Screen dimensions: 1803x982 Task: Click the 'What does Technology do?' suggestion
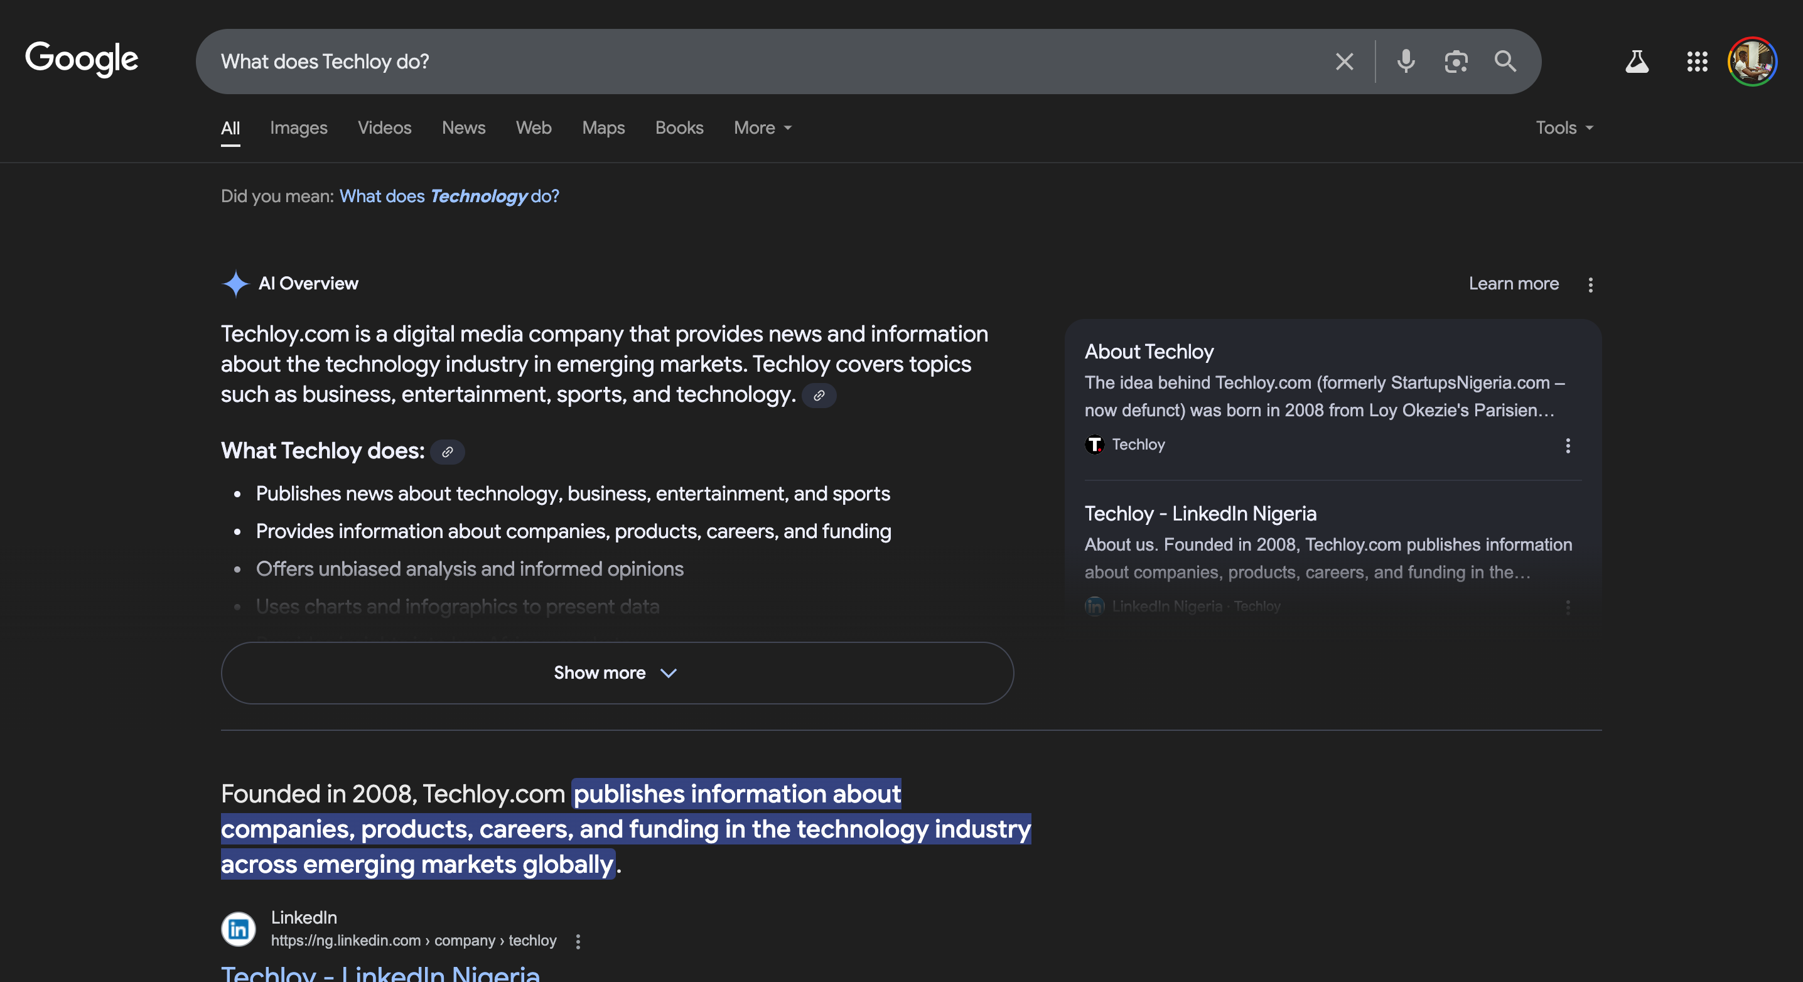(449, 197)
